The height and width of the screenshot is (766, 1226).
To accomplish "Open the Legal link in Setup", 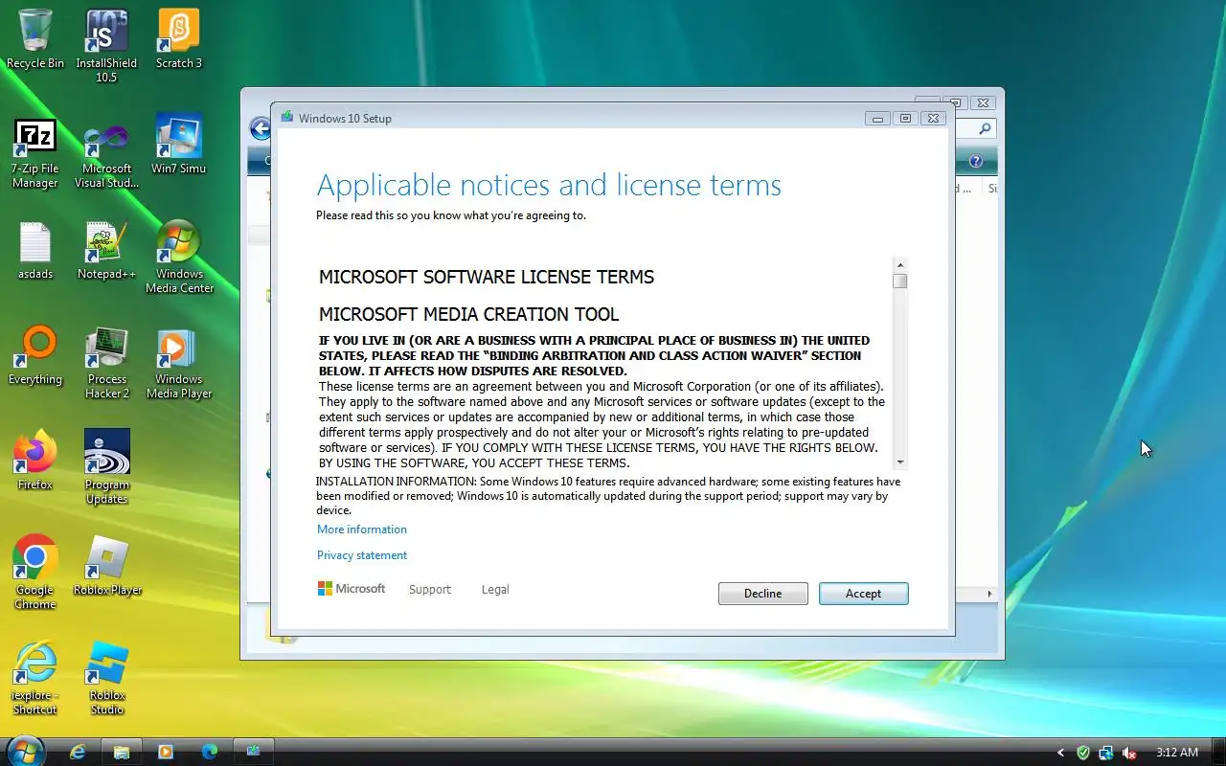I will click(495, 590).
